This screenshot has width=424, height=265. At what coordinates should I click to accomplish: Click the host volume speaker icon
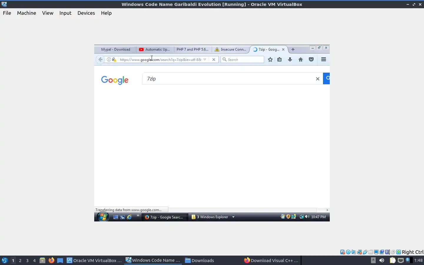(382, 260)
